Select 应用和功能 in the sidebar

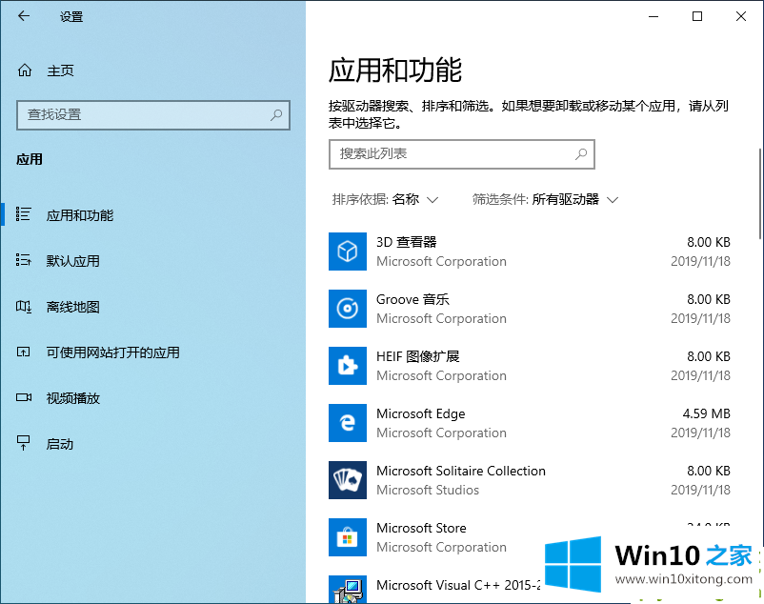point(80,215)
